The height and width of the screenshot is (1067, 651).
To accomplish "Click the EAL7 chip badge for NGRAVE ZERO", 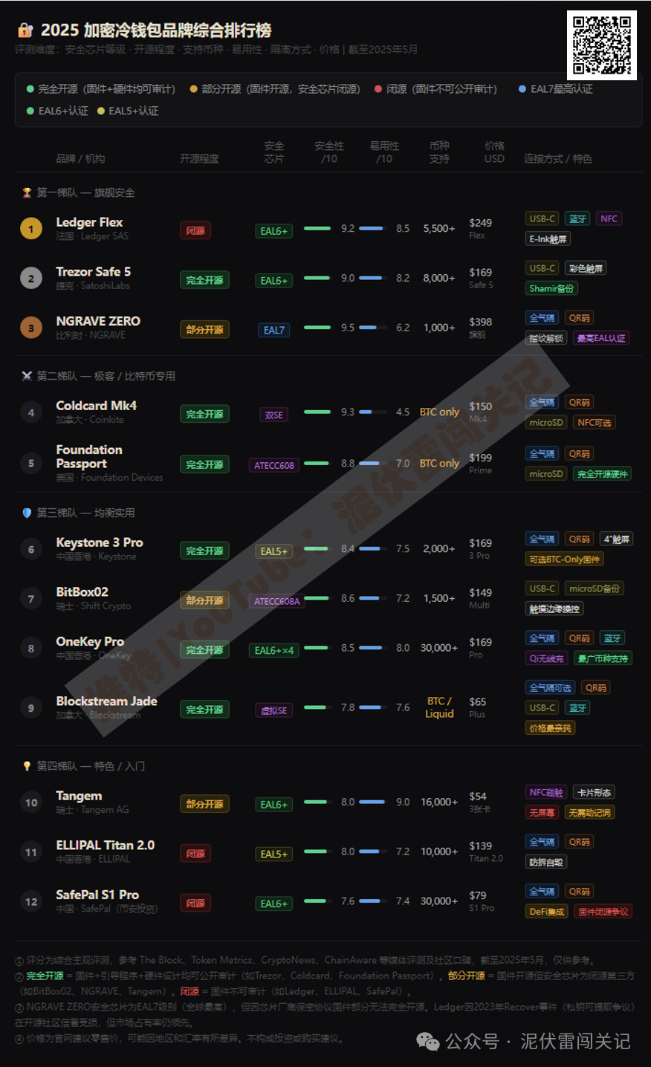I will point(274,330).
